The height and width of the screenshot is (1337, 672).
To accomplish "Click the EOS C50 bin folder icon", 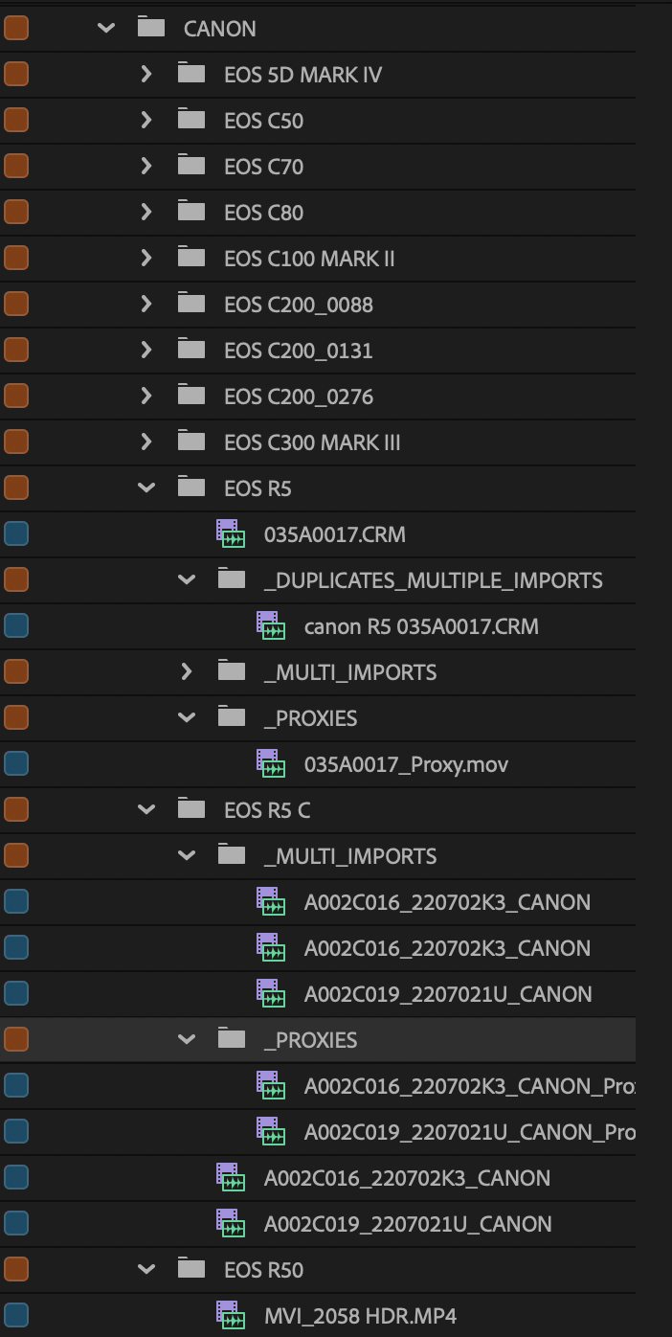I will (191, 119).
